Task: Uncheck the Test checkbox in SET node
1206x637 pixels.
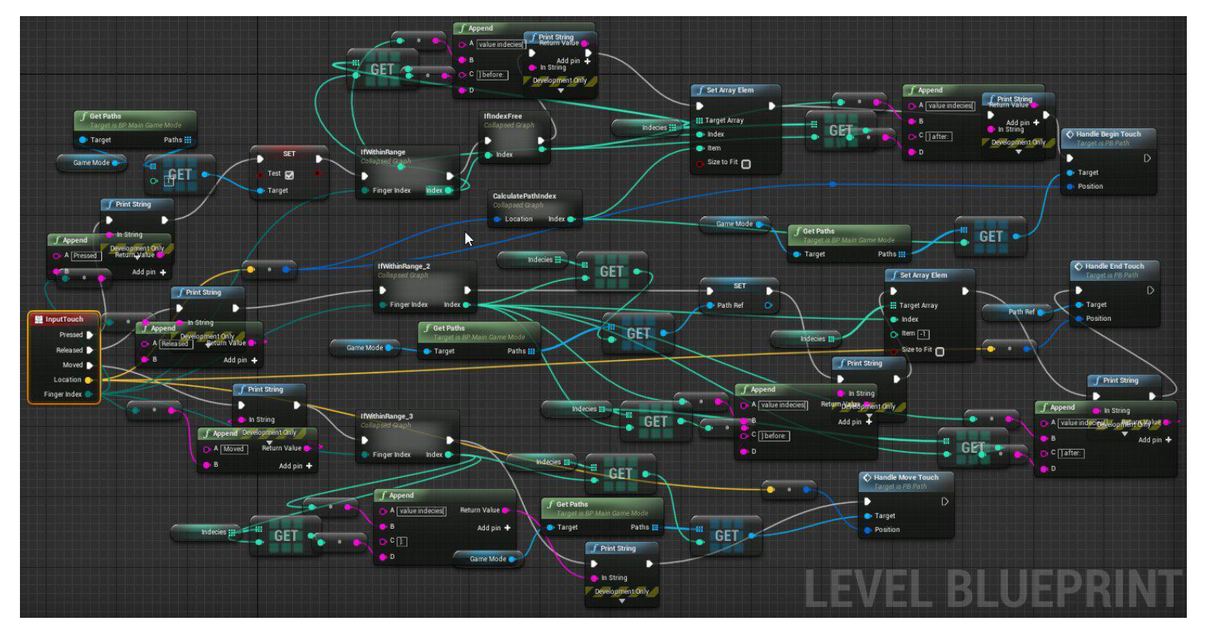Action: coord(289,174)
